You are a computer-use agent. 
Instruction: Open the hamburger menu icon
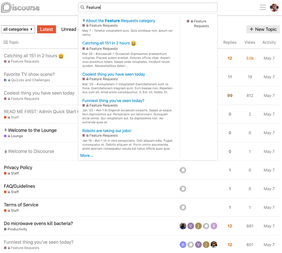[x=263, y=8]
